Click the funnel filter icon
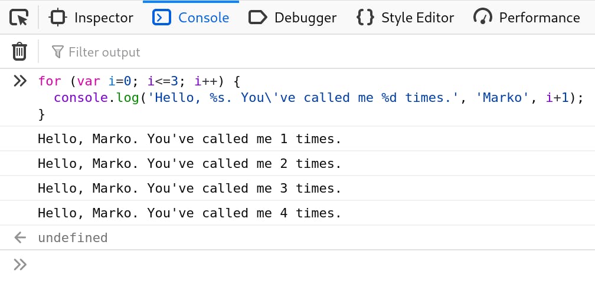Screen dimensions: 595x281 (57, 52)
